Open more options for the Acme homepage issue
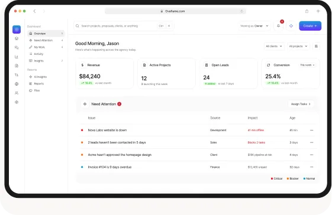This screenshot has height=215, width=332. point(311,155)
